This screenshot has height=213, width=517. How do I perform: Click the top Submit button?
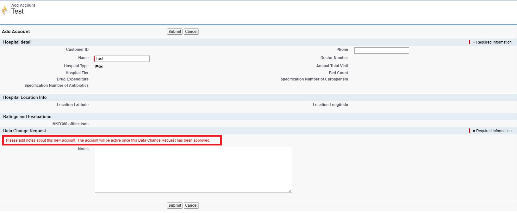coord(175,32)
